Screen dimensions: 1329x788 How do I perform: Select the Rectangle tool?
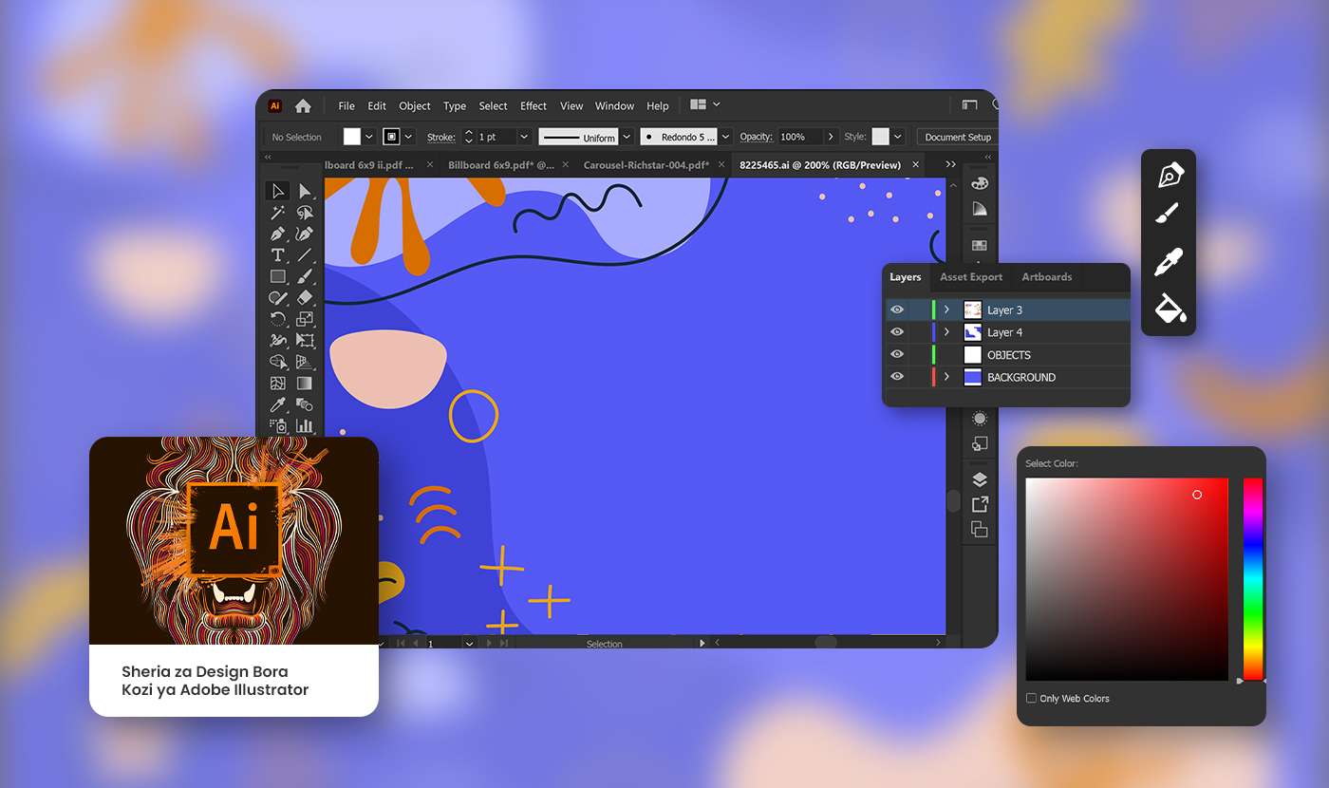coord(277,276)
